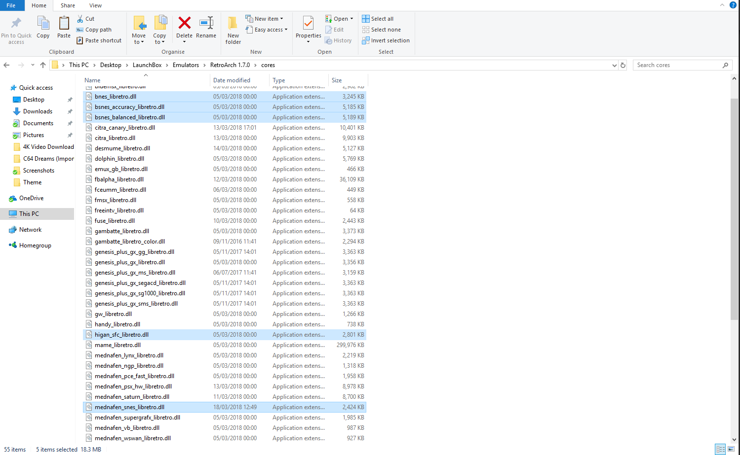This screenshot has height=455, width=740.
Task: Click the red Delete icon
Action: click(x=185, y=23)
